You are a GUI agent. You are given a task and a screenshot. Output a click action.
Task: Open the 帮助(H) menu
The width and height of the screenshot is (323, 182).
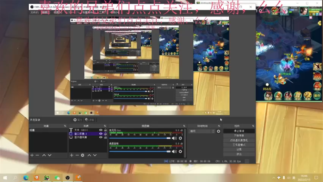click(x=114, y=13)
